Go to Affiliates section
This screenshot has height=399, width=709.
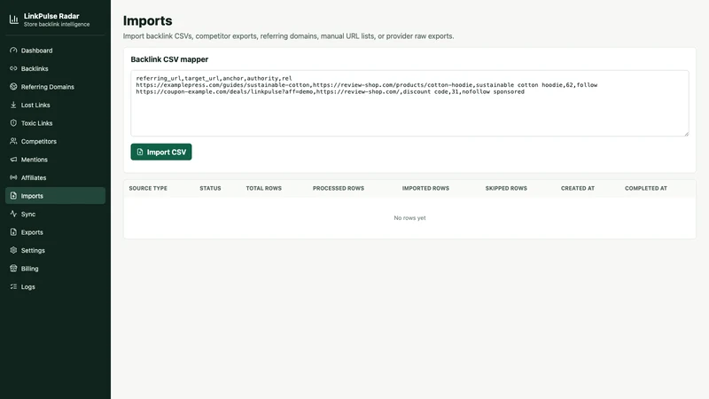[55, 177]
